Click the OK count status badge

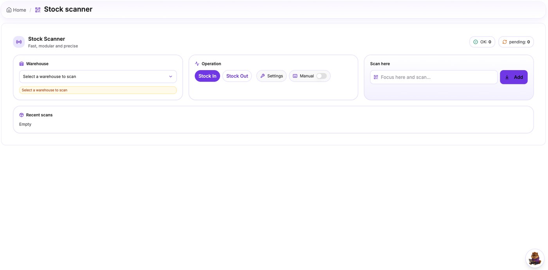(482, 42)
